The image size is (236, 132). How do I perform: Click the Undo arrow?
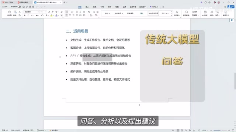(37, 7)
